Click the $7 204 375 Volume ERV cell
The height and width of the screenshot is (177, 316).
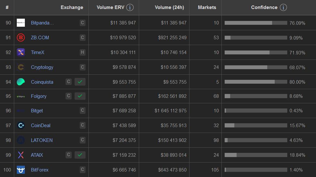[x=124, y=140]
